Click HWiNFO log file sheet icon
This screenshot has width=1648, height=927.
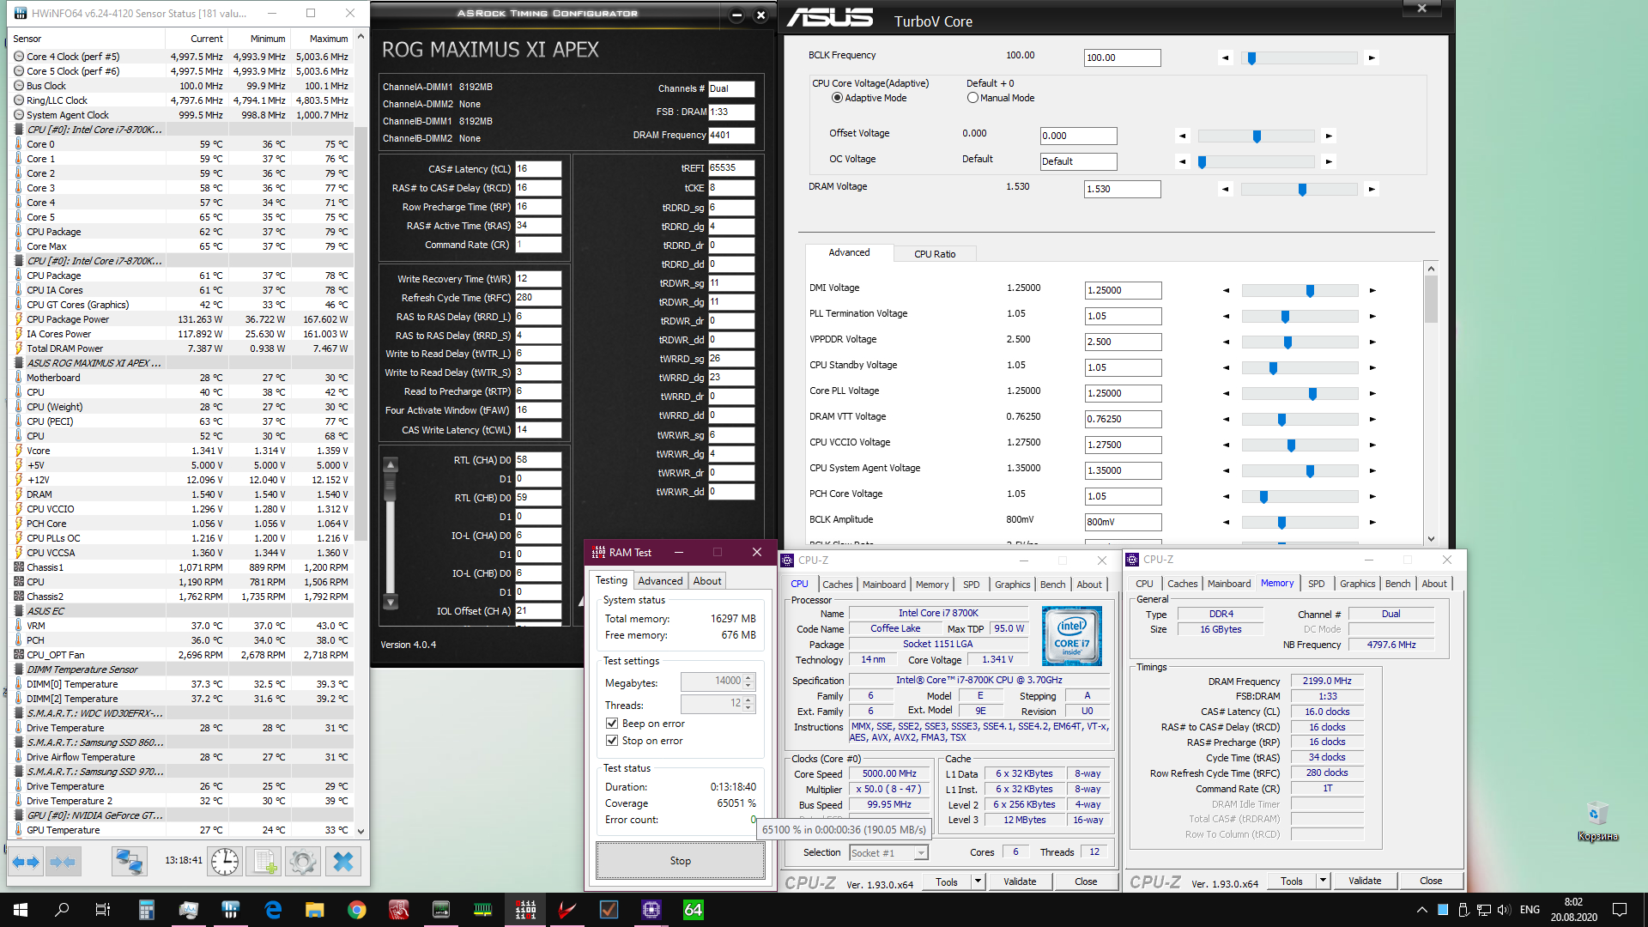264,861
